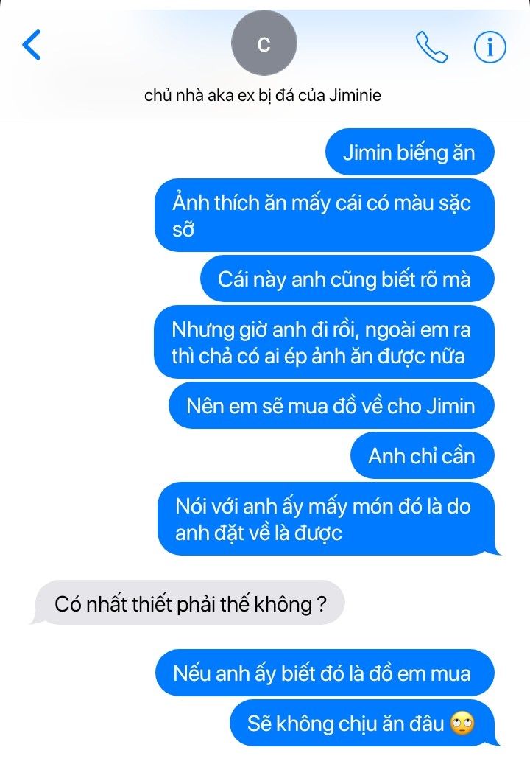Select the "Nói với anh ấy mấy món đó" message
The height and width of the screenshot is (767, 530).
point(328,519)
